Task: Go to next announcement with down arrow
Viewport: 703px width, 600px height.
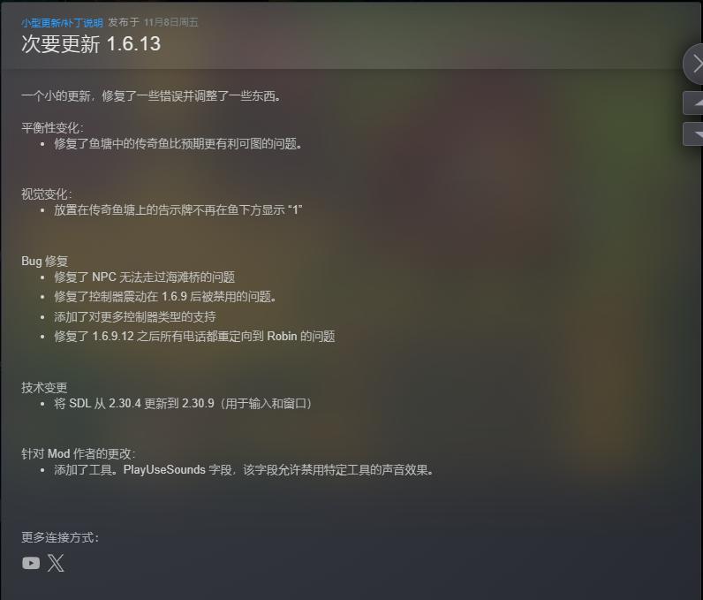Action: pyautogui.click(x=694, y=134)
